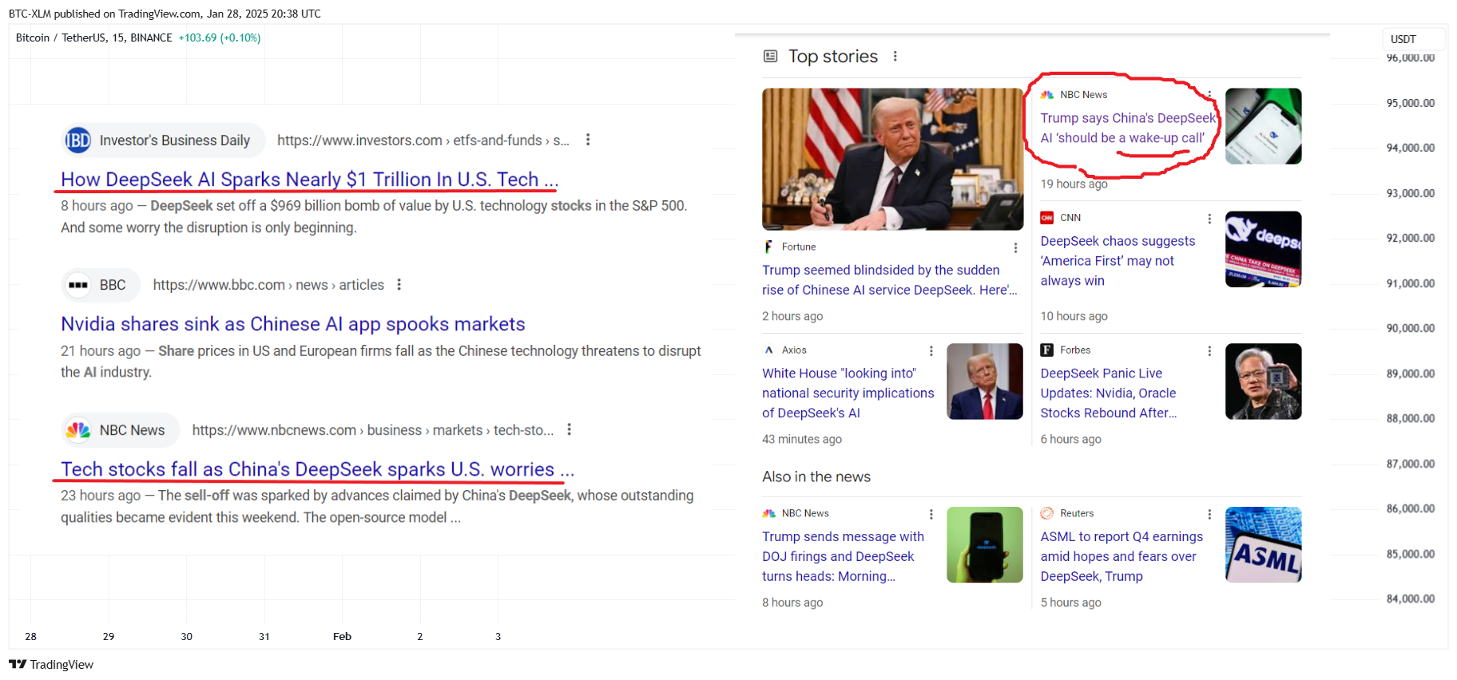
Task: Open How DeepSeek AI Sparks Nearly $1 Trillion link
Action: [x=309, y=180]
